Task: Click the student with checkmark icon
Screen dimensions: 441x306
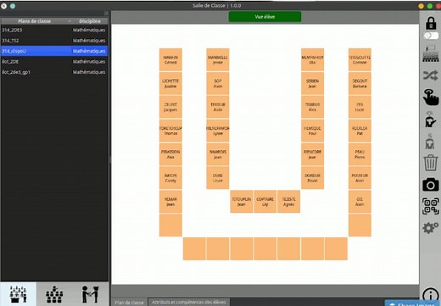Action: click(430, 120)
